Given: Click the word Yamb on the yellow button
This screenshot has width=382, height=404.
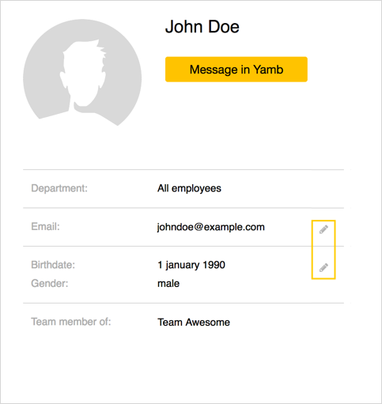Looking at the screenshot, I should pos(268,70).
